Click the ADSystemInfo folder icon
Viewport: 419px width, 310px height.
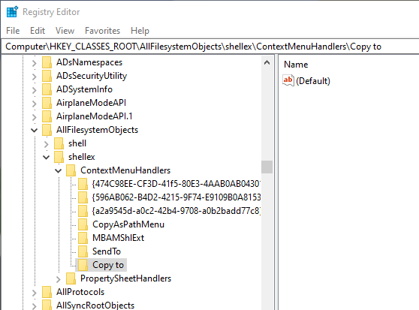click(47, 89)
